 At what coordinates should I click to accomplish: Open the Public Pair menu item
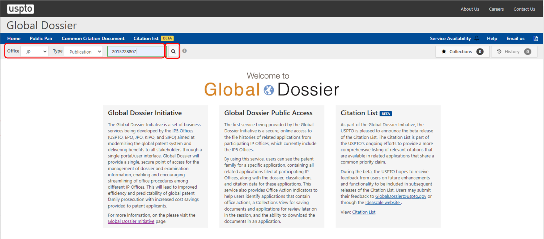(x=41, y=38)
